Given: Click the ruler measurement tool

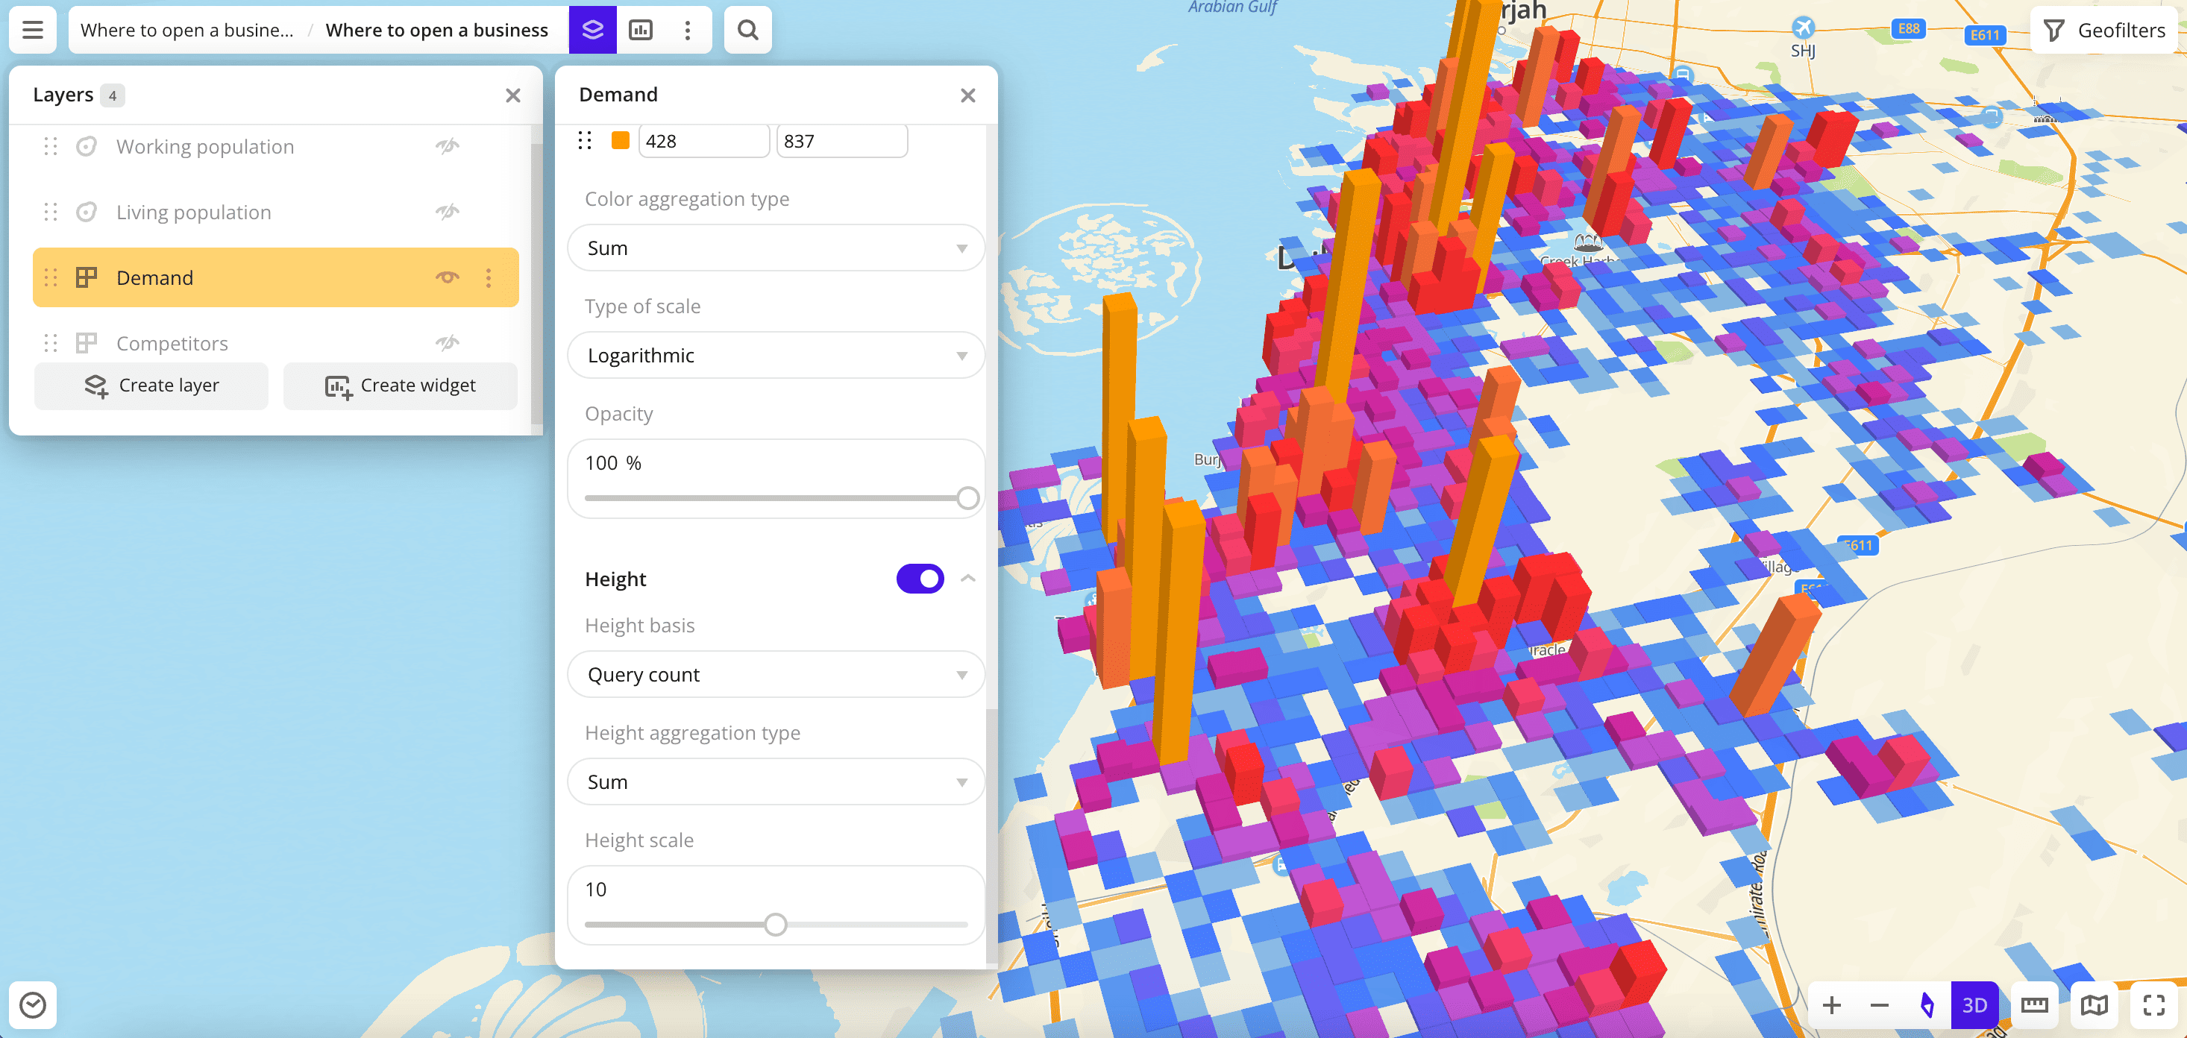Looking at the screenshot, I should 2034,1005.
